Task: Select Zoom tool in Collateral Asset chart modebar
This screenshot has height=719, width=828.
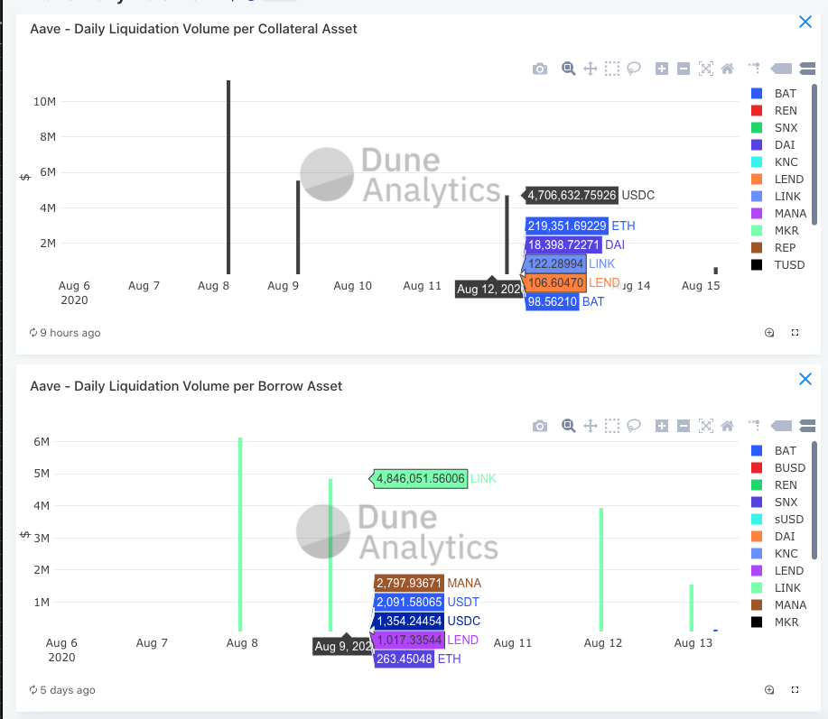Action: [568, 69]
